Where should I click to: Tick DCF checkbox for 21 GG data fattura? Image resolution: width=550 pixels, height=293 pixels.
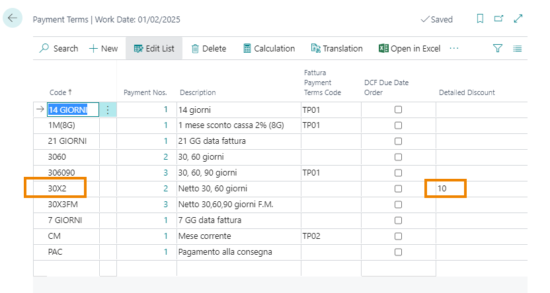[x=398, y=141]
